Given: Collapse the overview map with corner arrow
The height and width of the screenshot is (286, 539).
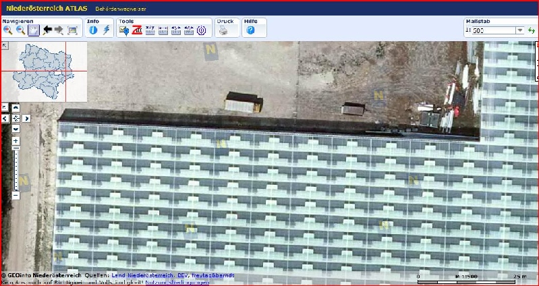Looking at the screenshot, I should [5, 45].
